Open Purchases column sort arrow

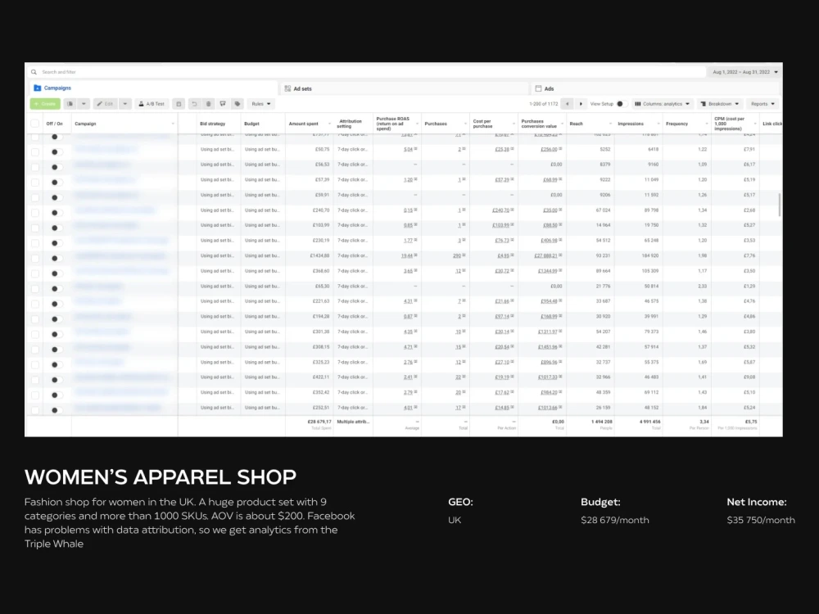[x=465, y=124]
